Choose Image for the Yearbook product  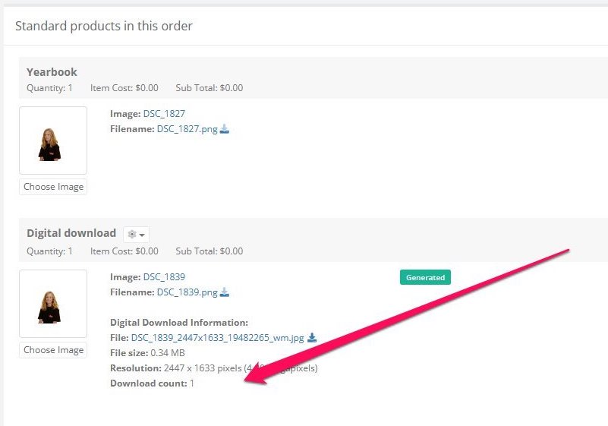(x=53, y=187)
